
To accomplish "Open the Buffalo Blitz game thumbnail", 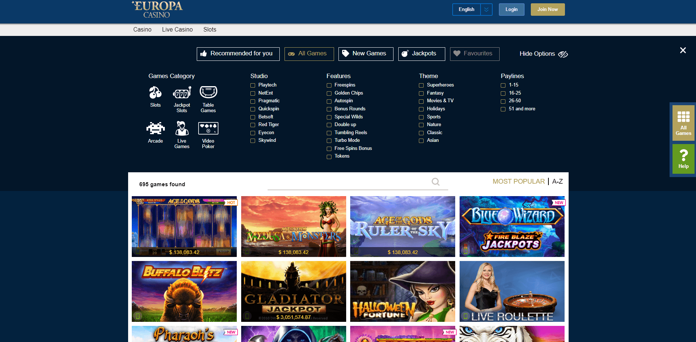I will [184, 291].
